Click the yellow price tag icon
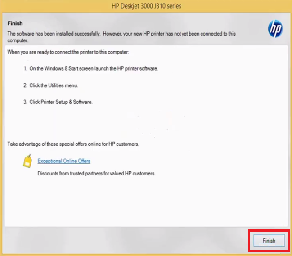This screenshot has width=292, height=256. point(27,161)
